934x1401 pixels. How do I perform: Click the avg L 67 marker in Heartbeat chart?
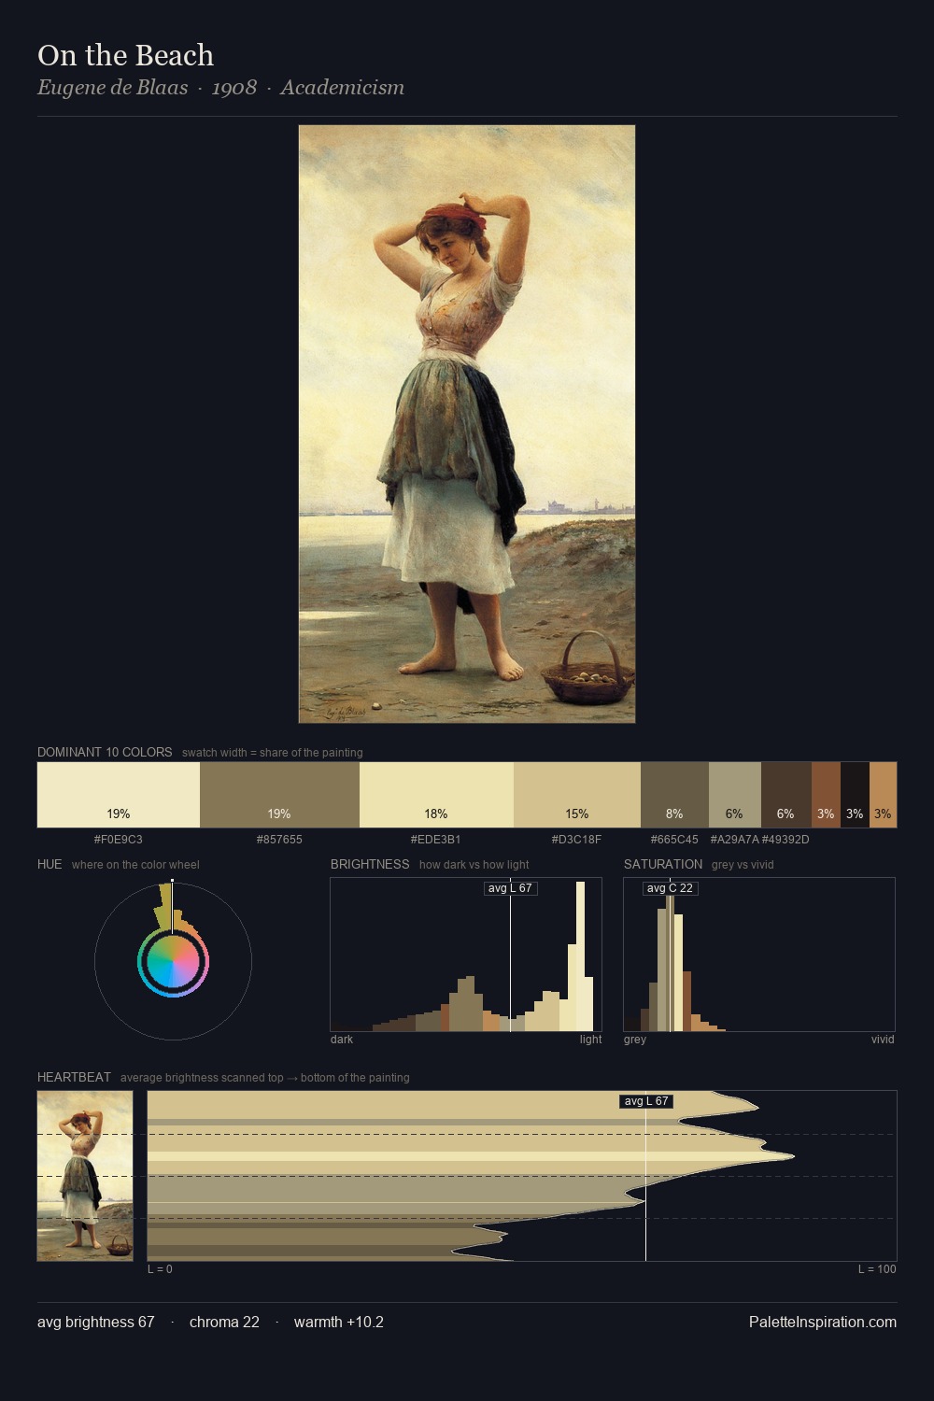[646, 1101]
